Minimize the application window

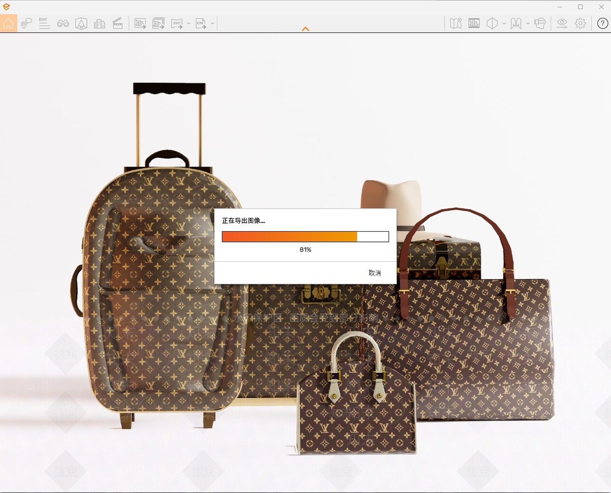point(560,7)
